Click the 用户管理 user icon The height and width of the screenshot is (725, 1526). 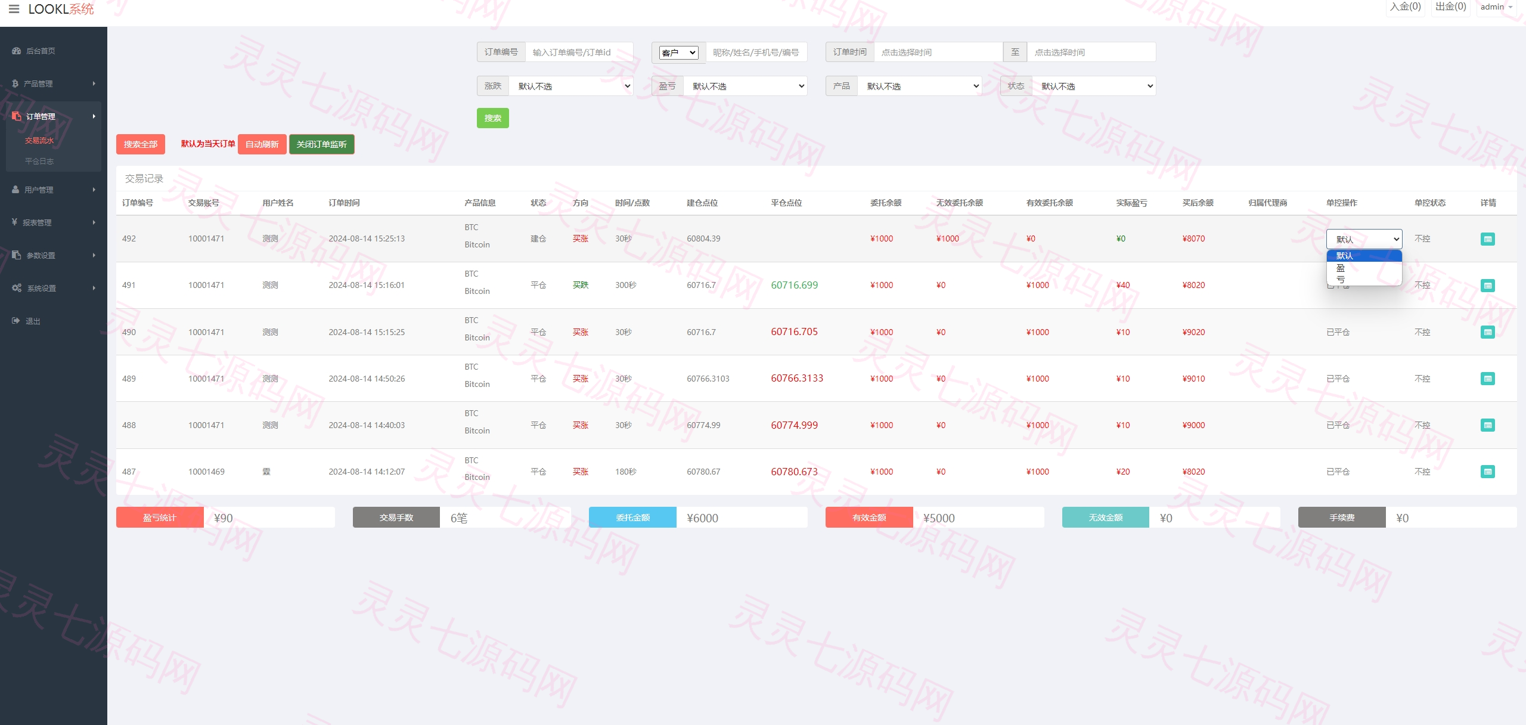(x=15, y=190)
